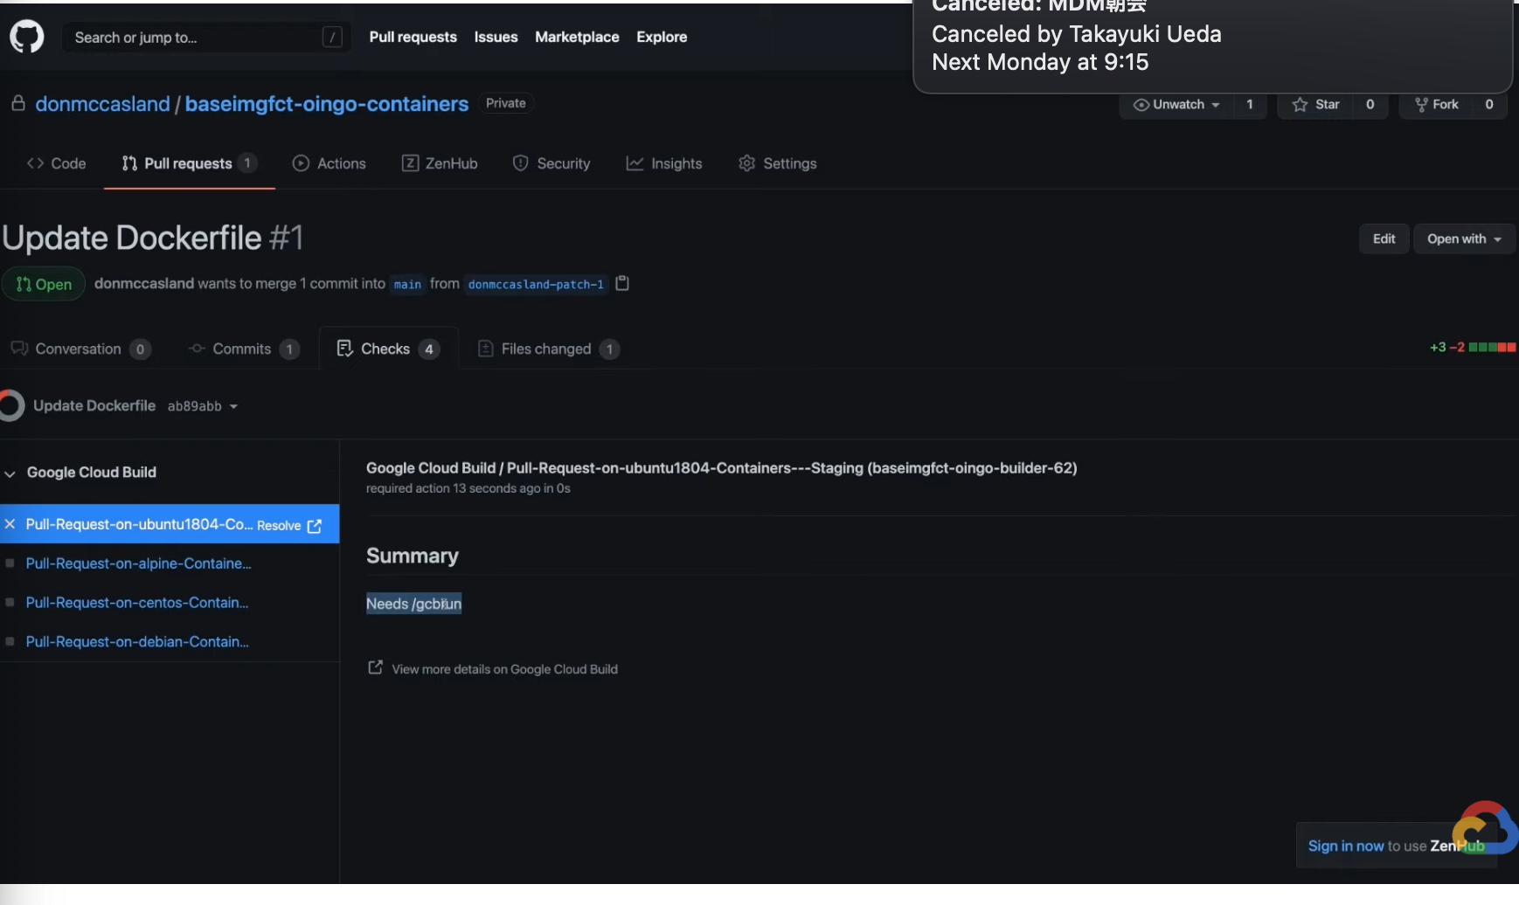View the Files changed tab
Image resolution: width=1519 pixels, height=905 pixels.
pyautogui.click(x=549, y=349)
